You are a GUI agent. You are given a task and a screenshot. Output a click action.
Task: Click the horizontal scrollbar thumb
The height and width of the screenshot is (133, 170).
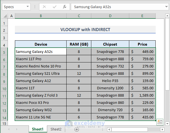click(x=130, y=129)
